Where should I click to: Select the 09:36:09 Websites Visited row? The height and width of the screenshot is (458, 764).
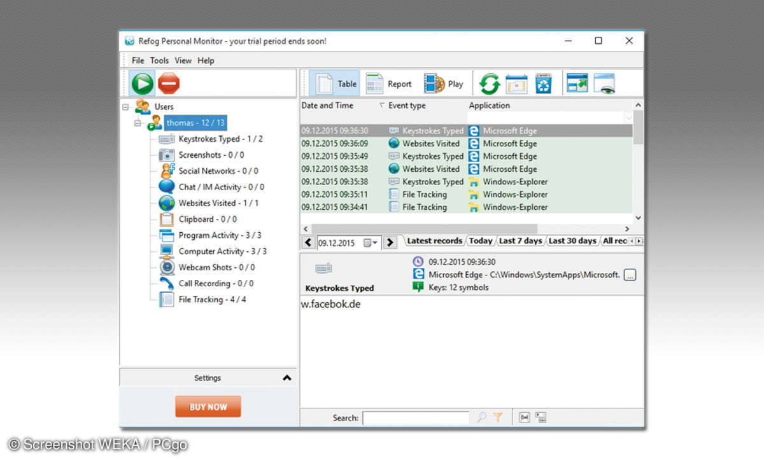tap(466, 144)
